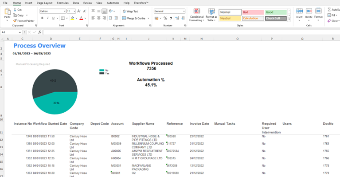Open the Merge & Centre dropdown arrow
The image size is (340, 177).
[149, 18]
